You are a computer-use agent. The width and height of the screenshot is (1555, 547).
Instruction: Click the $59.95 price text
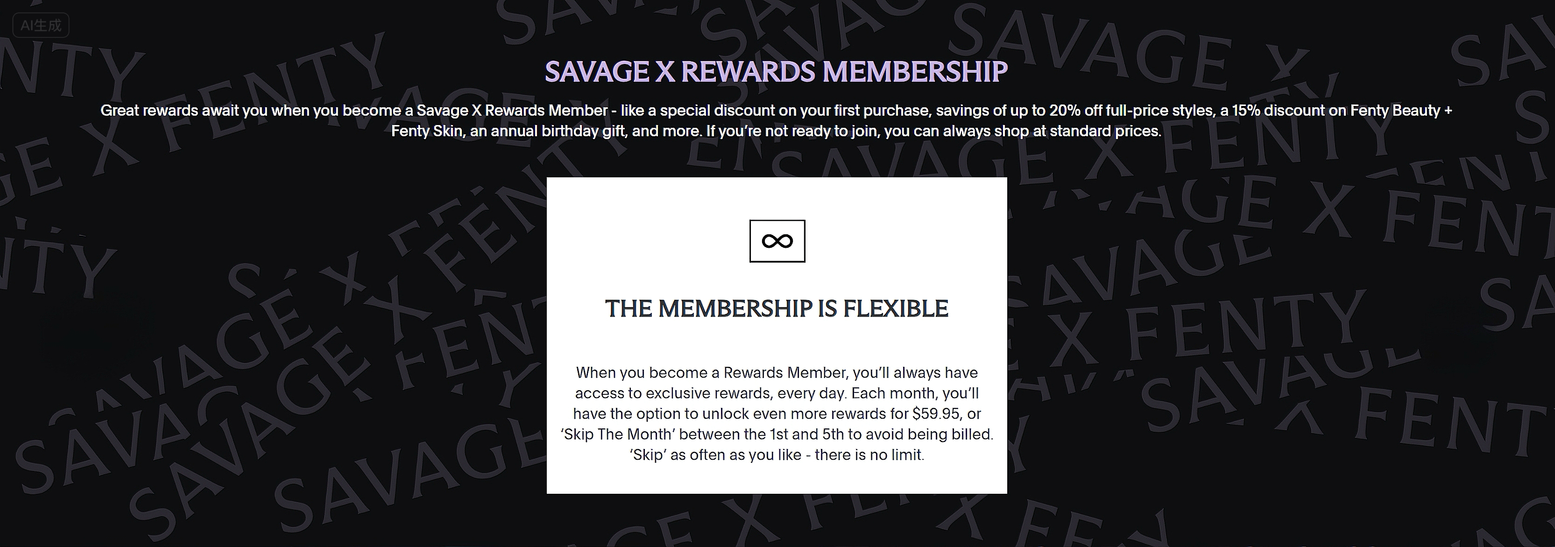[x=936, y=414]
